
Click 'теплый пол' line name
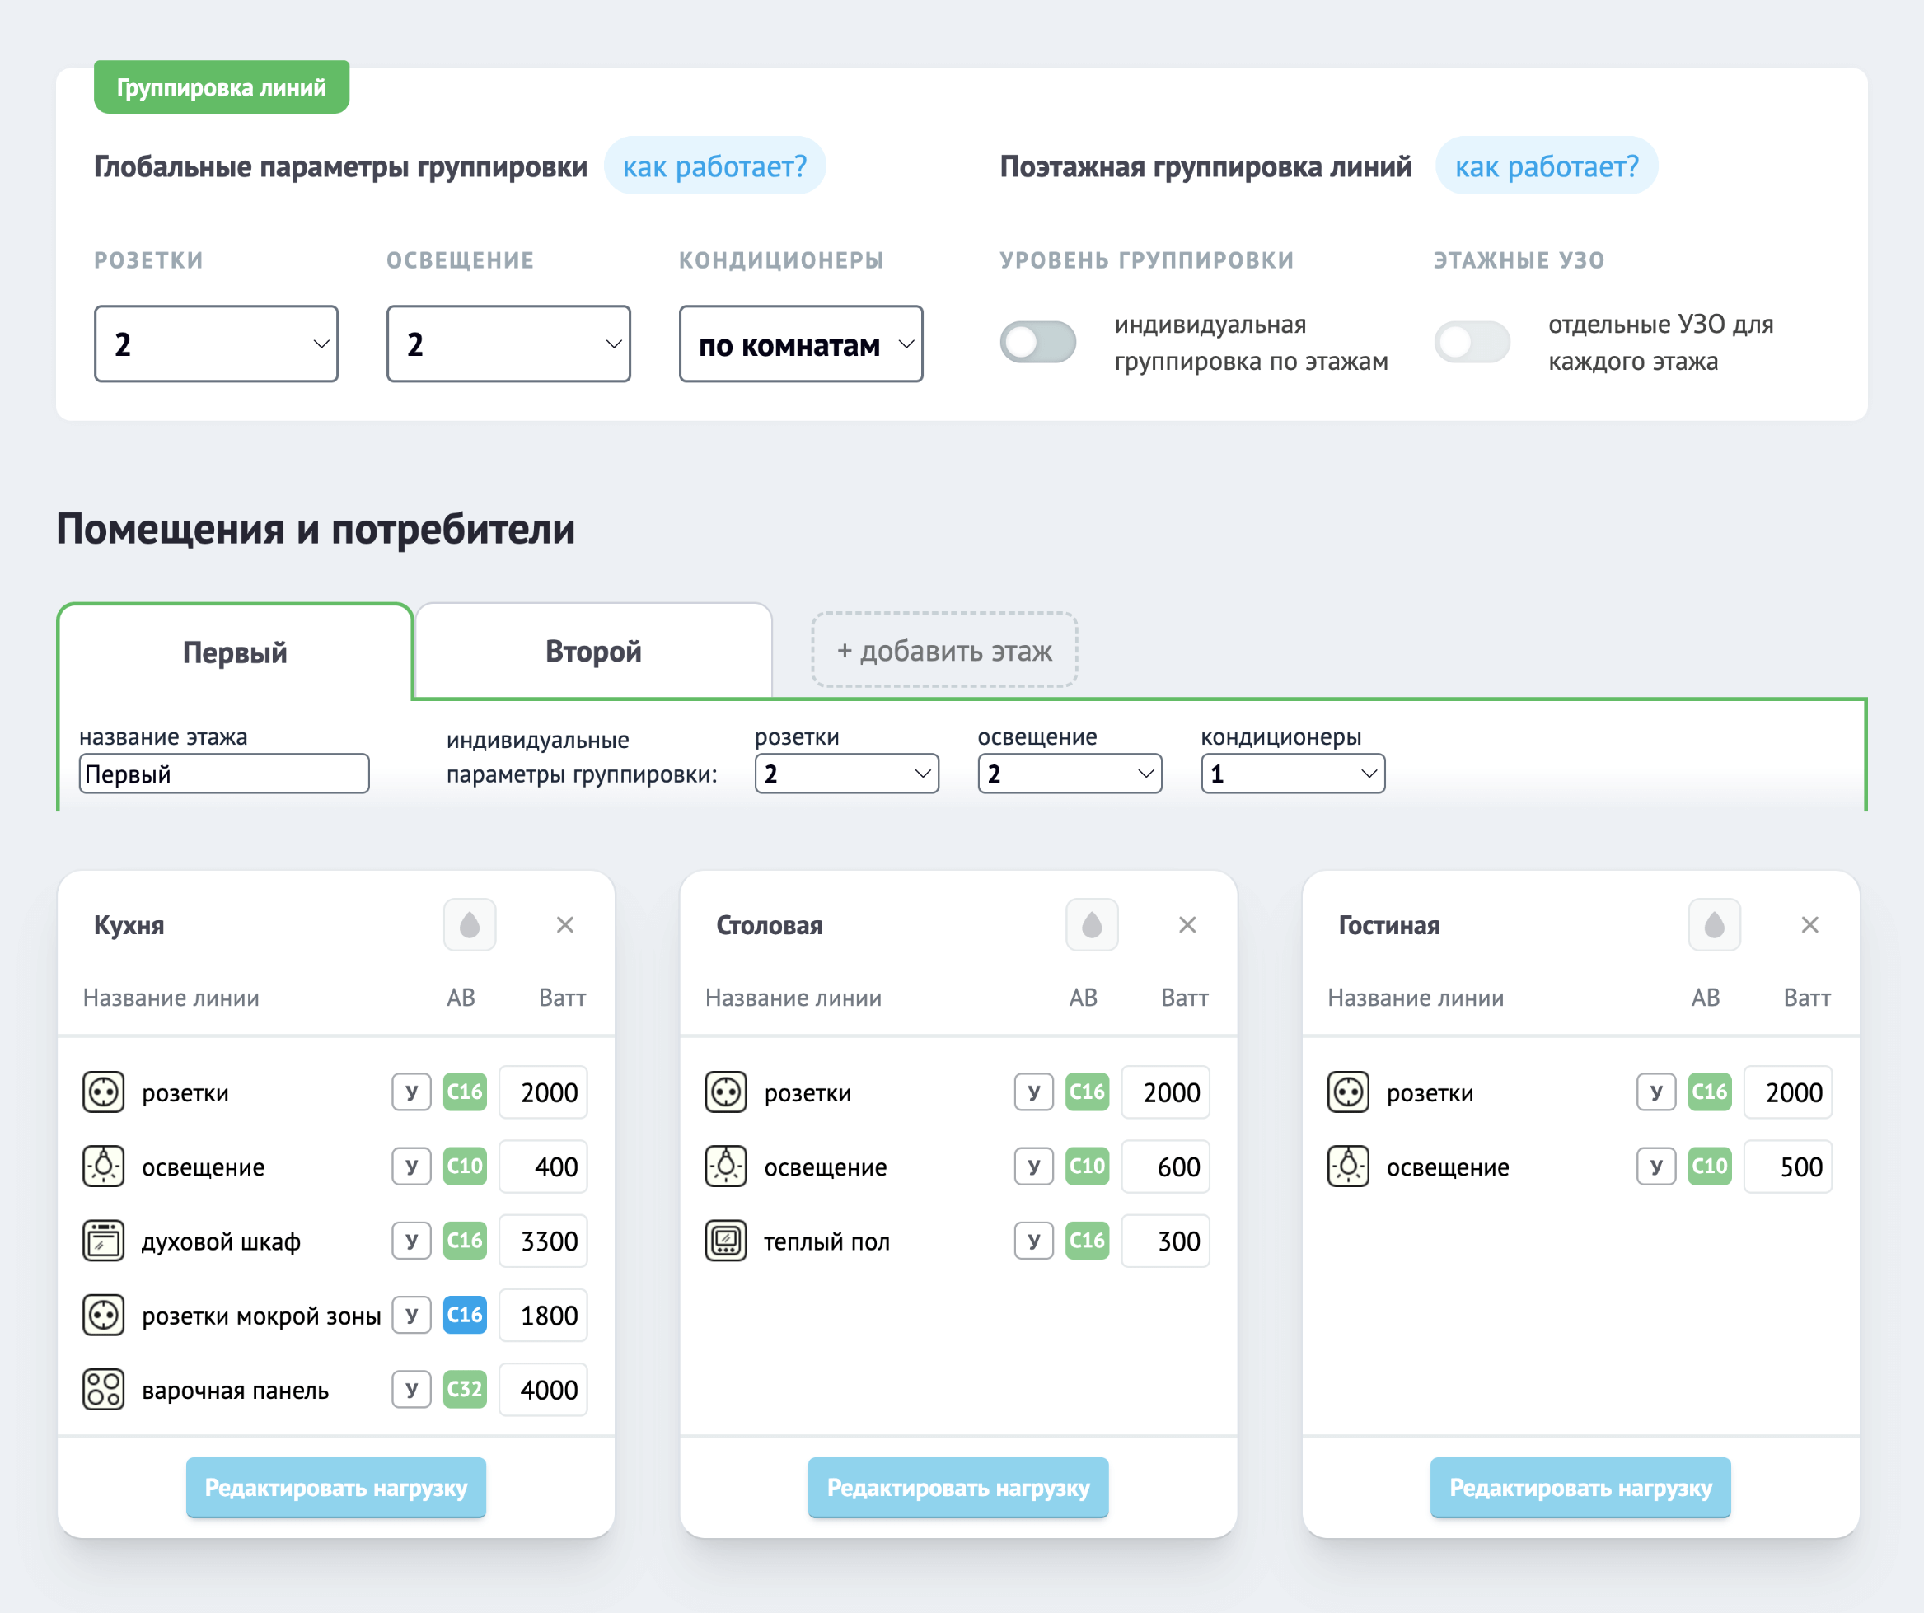pos(827,1241)
